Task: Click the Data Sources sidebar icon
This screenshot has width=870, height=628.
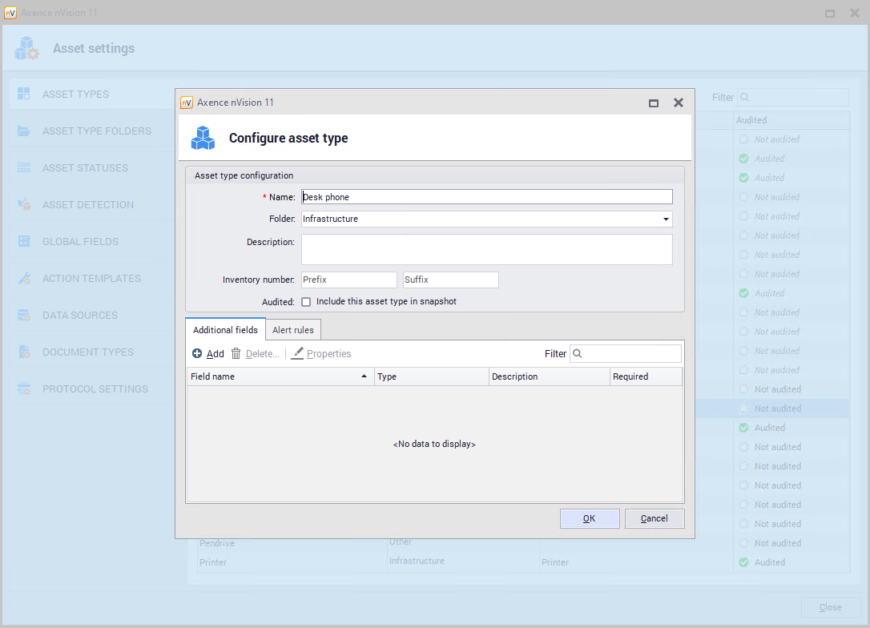Action: click(24, 315)
